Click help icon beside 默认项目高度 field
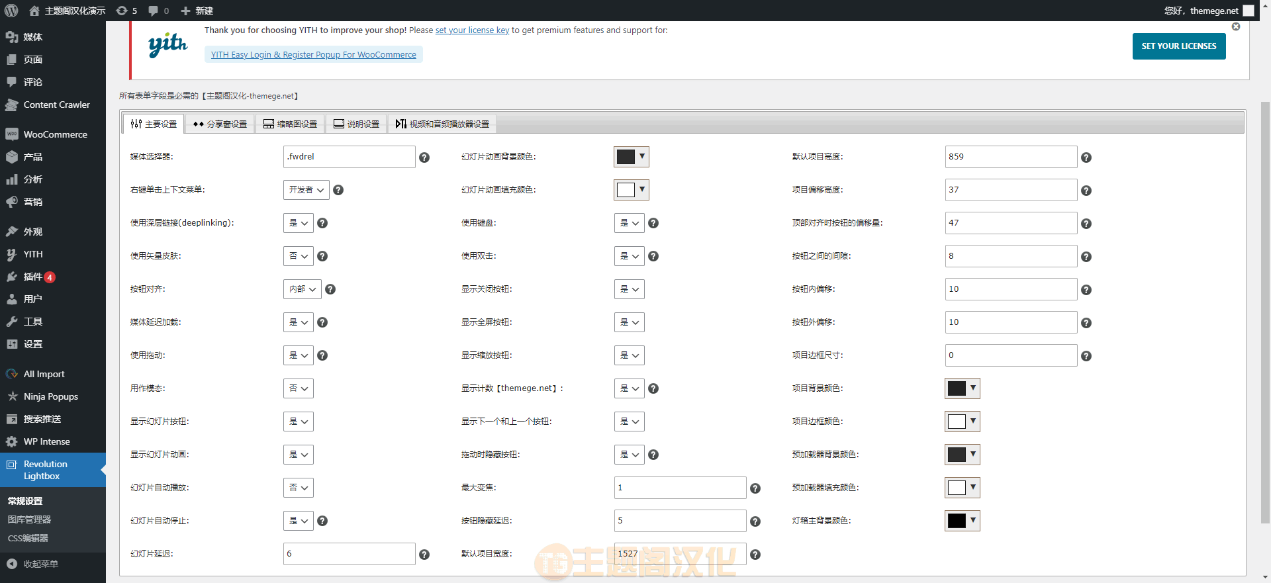This screenshot has height=583, width=1271. (1086, 157)
